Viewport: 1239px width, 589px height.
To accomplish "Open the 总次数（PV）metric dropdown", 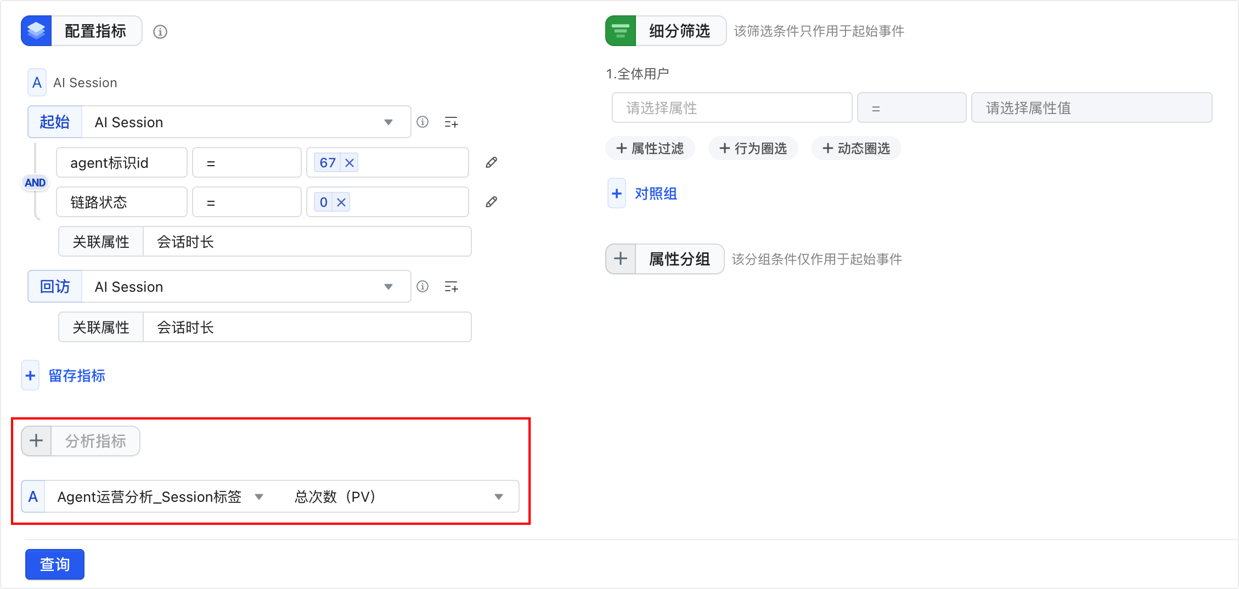I will point(399,496).
